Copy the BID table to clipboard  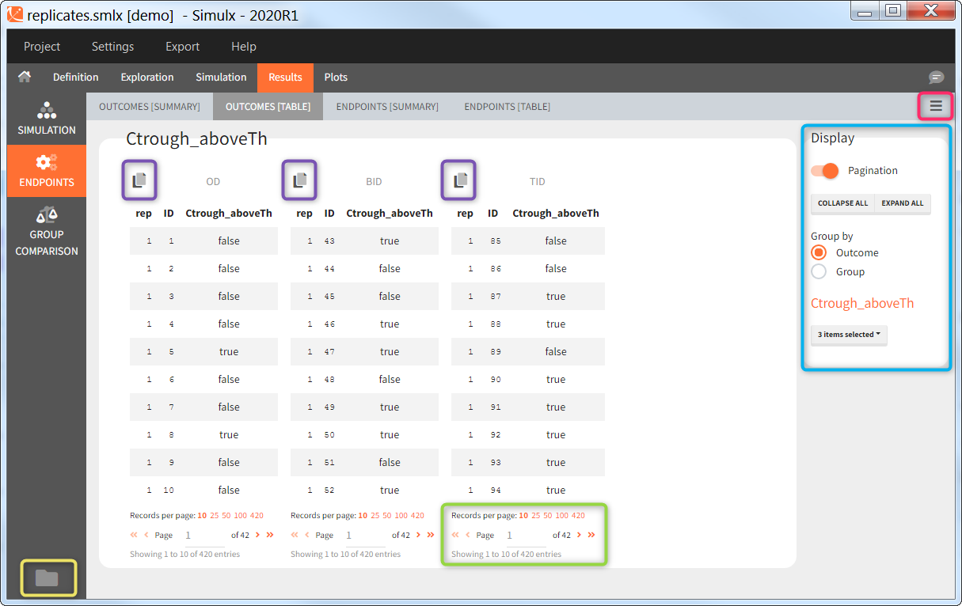(x=300, y=180)
